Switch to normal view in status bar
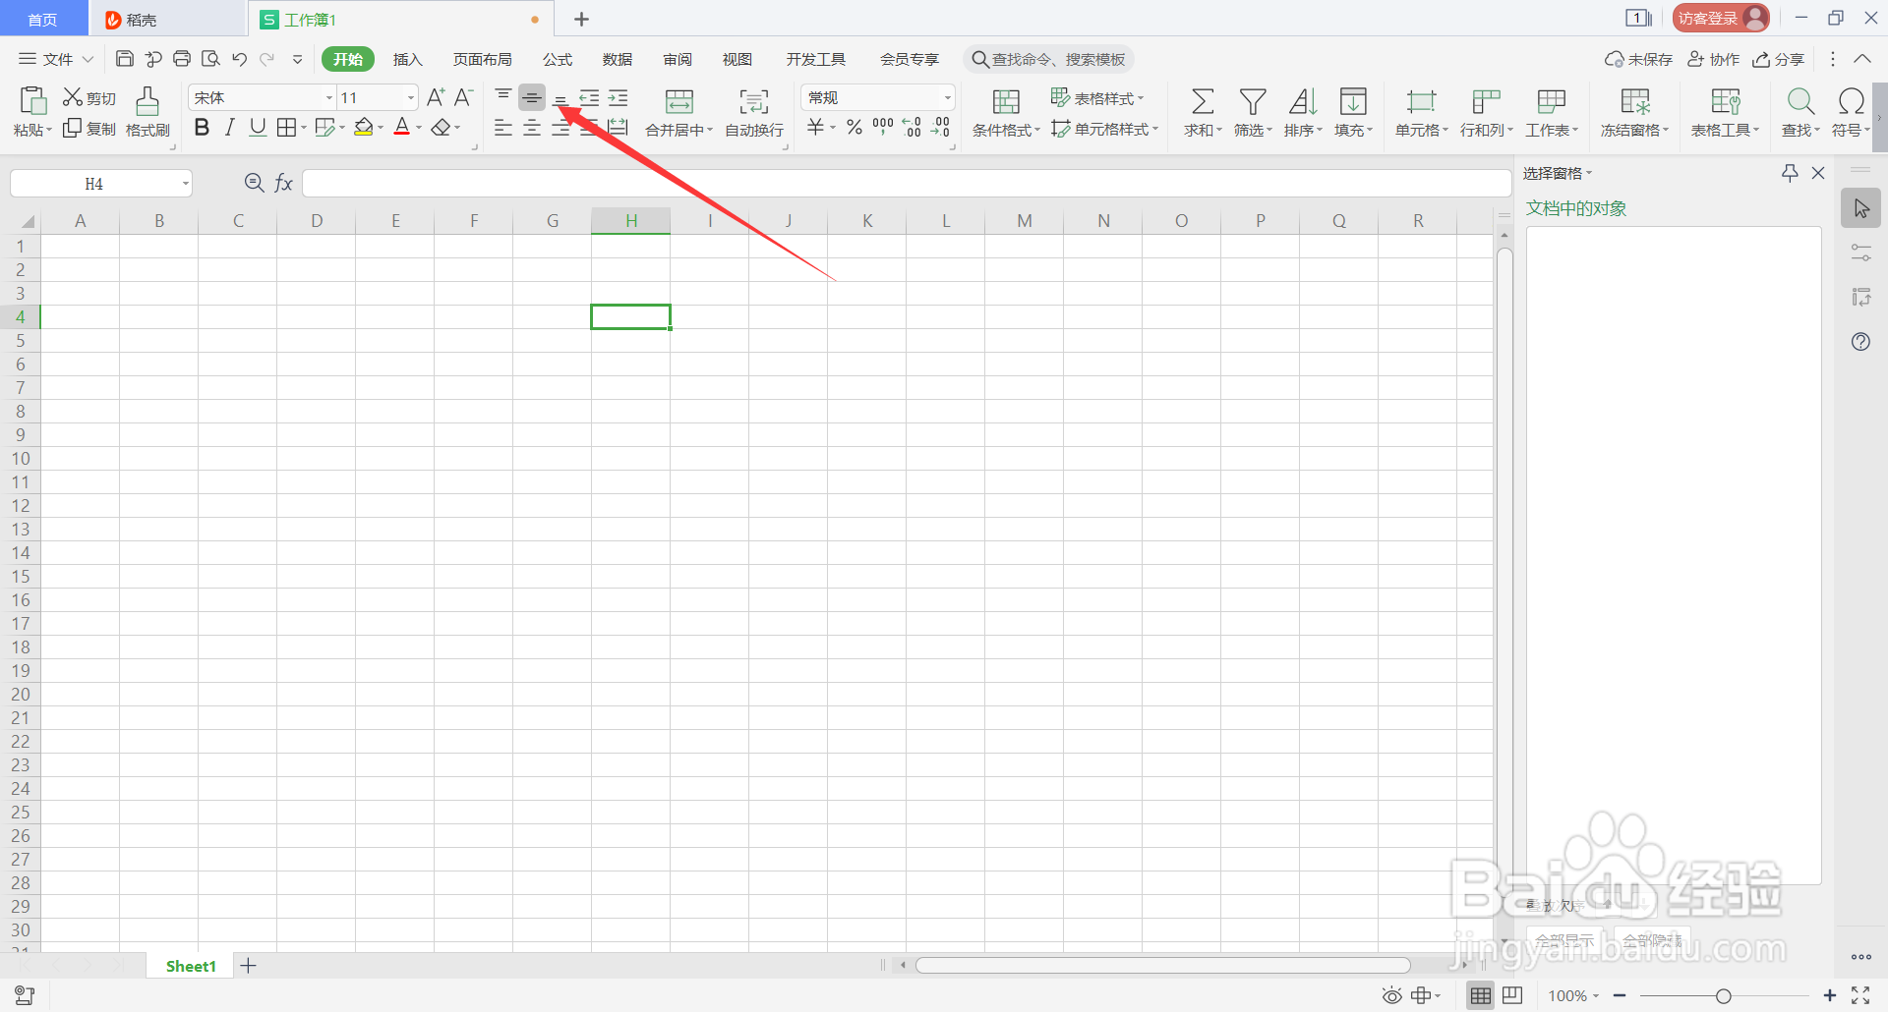The width and height of the screenshot is (1888, 1012). point(1480,996)
